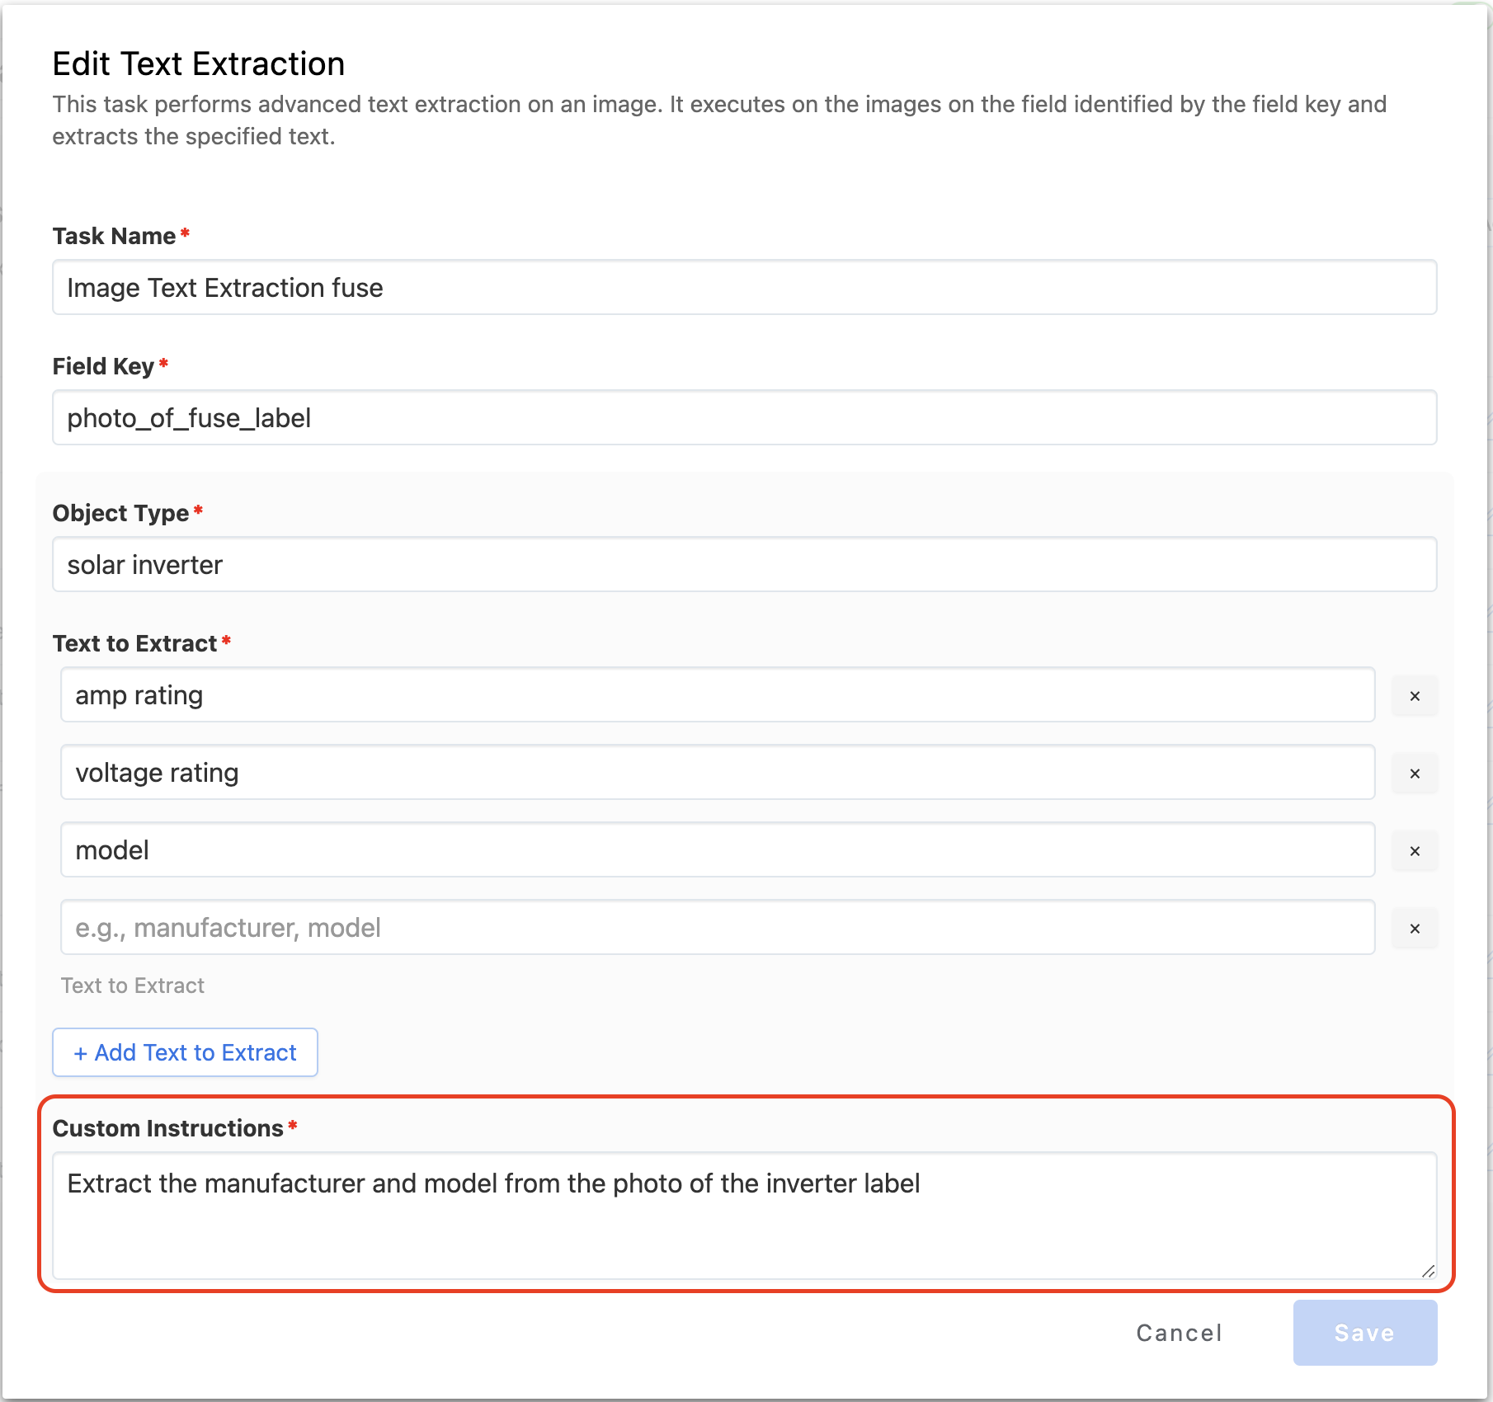Delete the voltage rating row
The image size is (1493, 1402).
pos(1415,774)
